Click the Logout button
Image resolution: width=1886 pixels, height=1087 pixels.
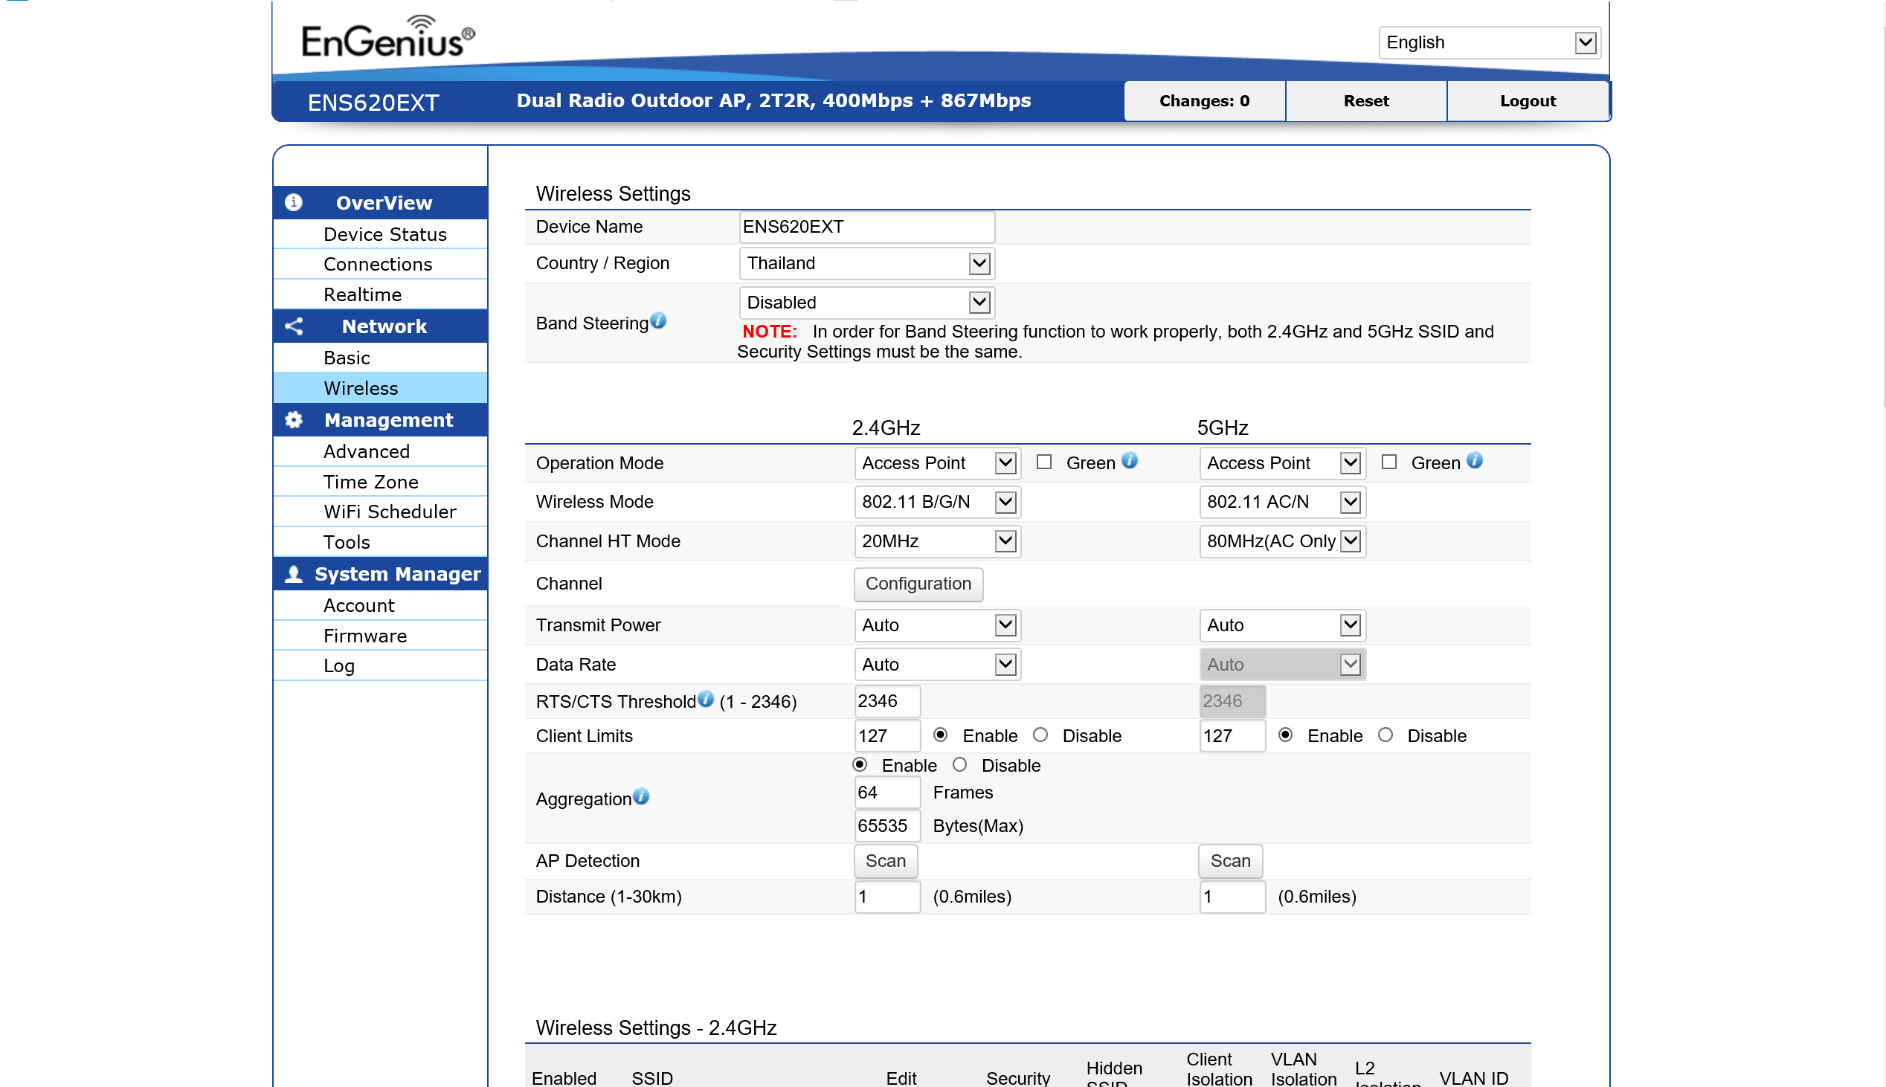[1528, 101]
